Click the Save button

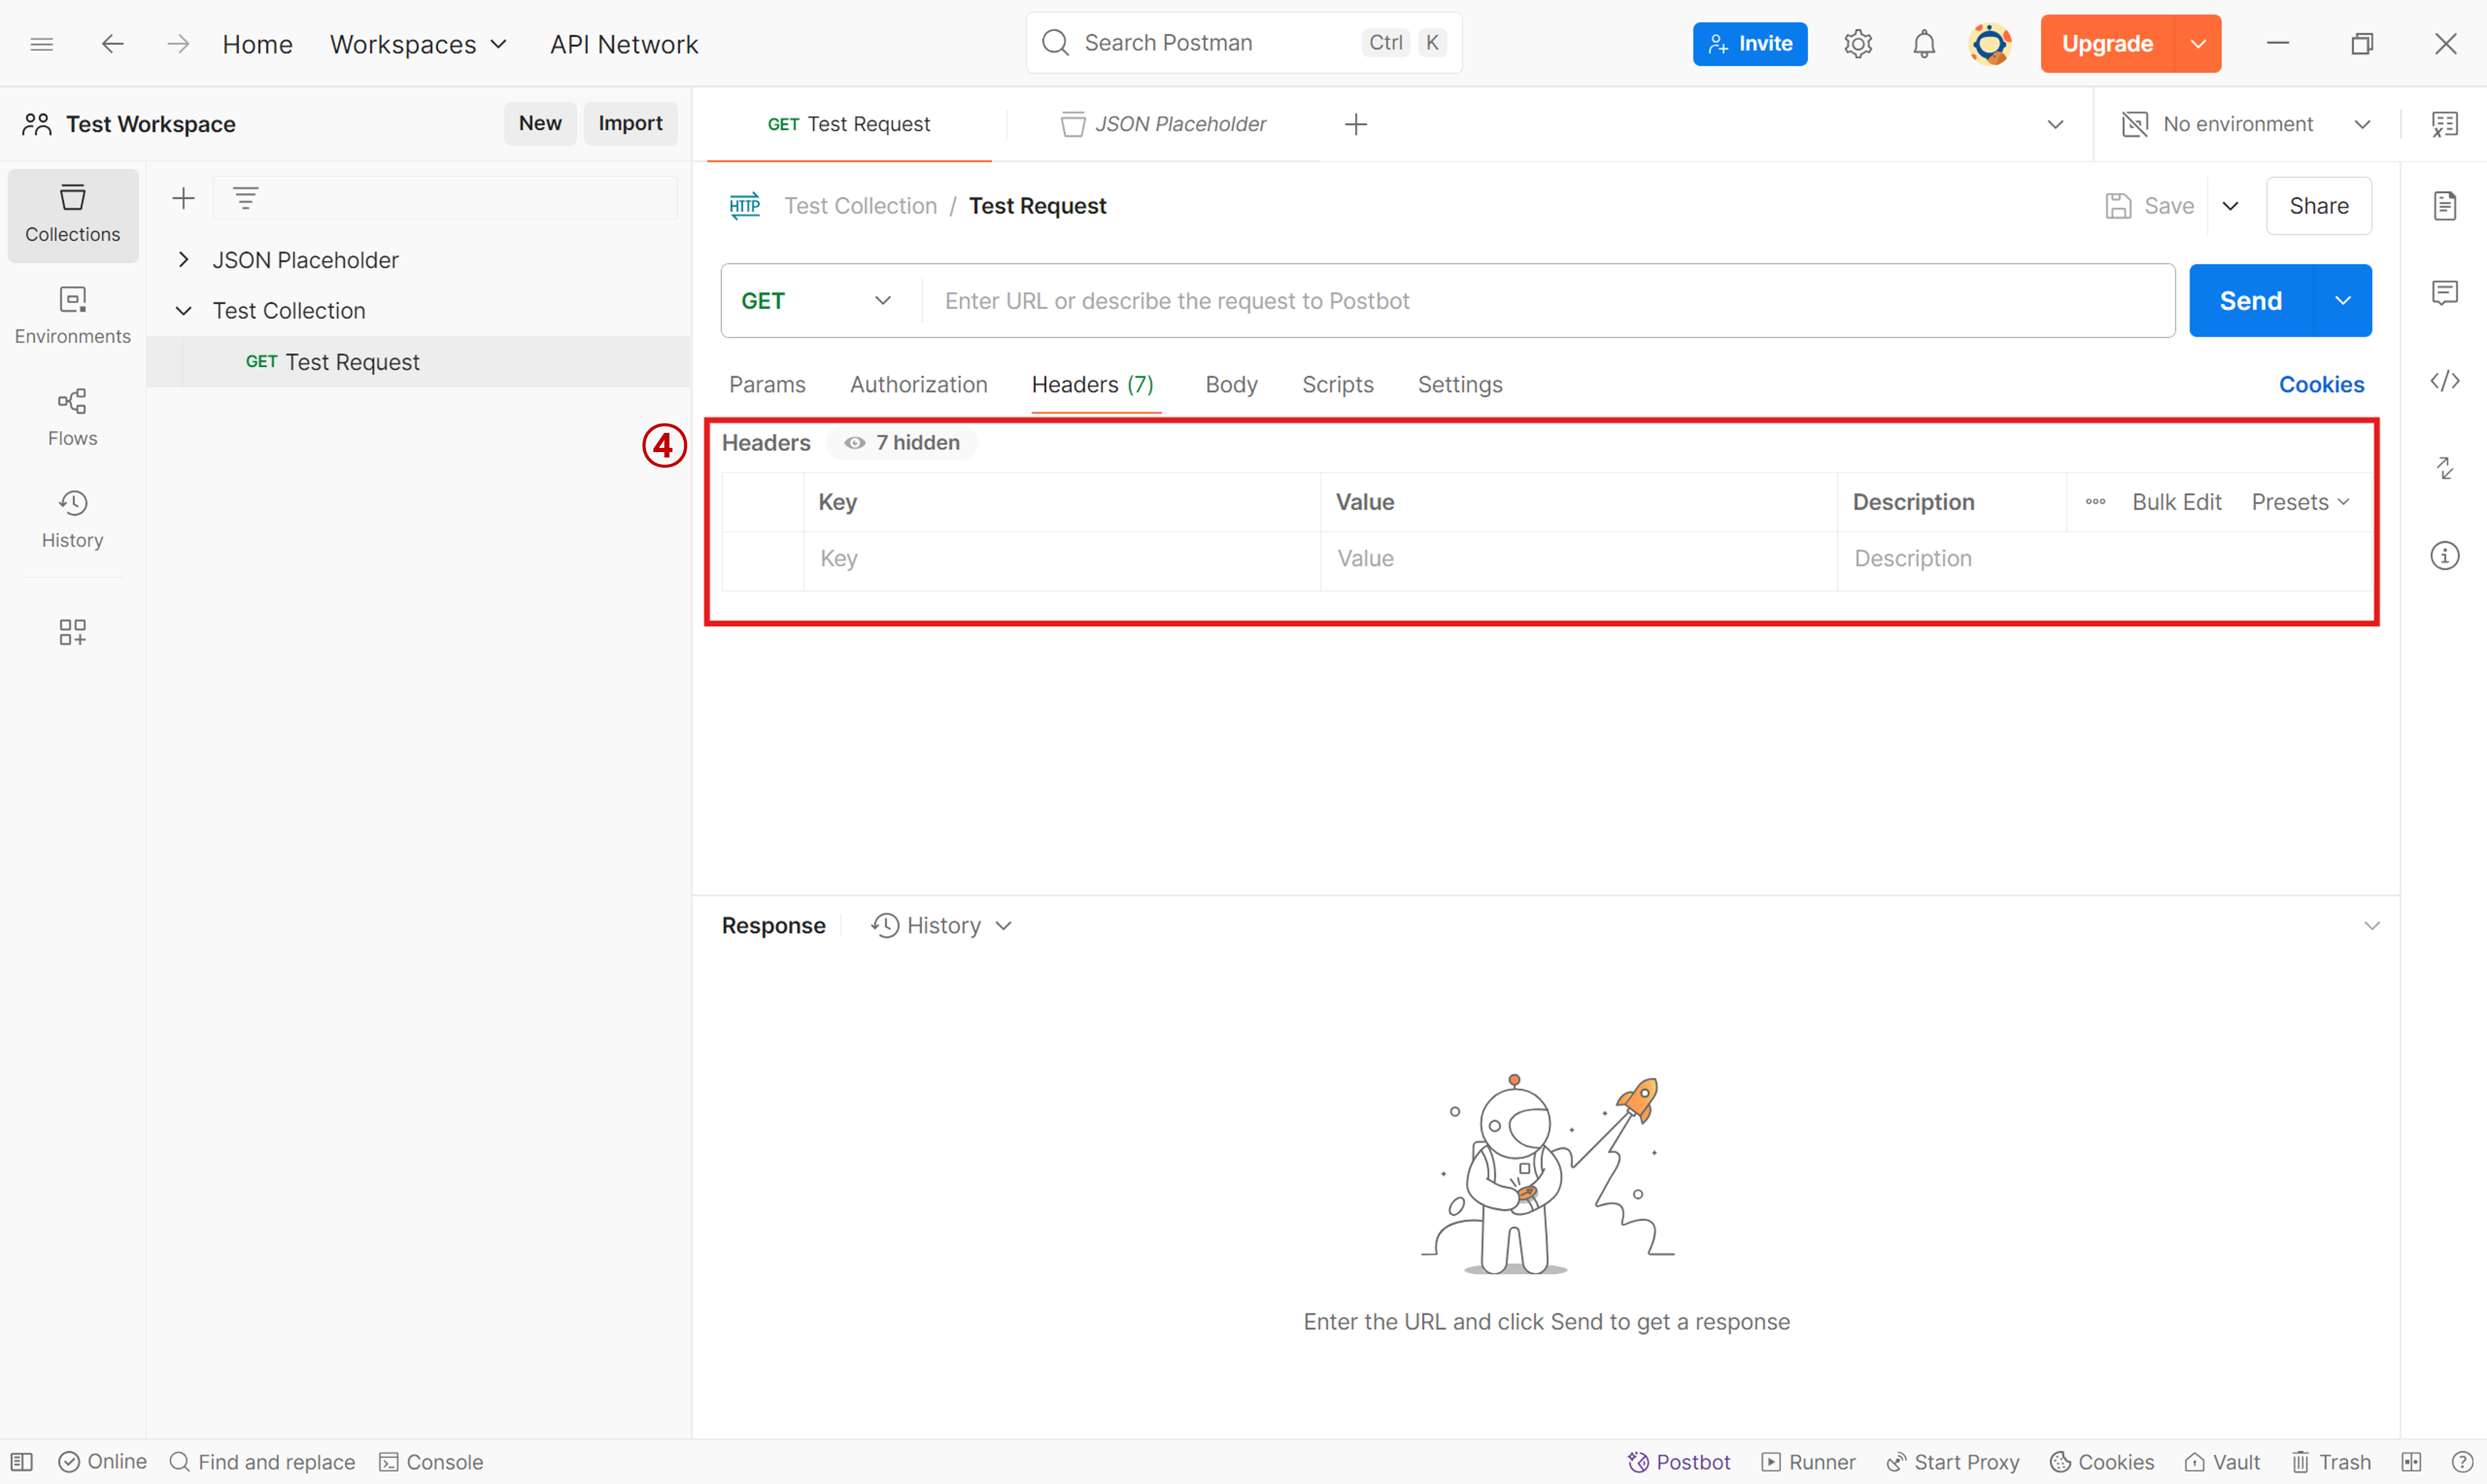coord(2150,206)
